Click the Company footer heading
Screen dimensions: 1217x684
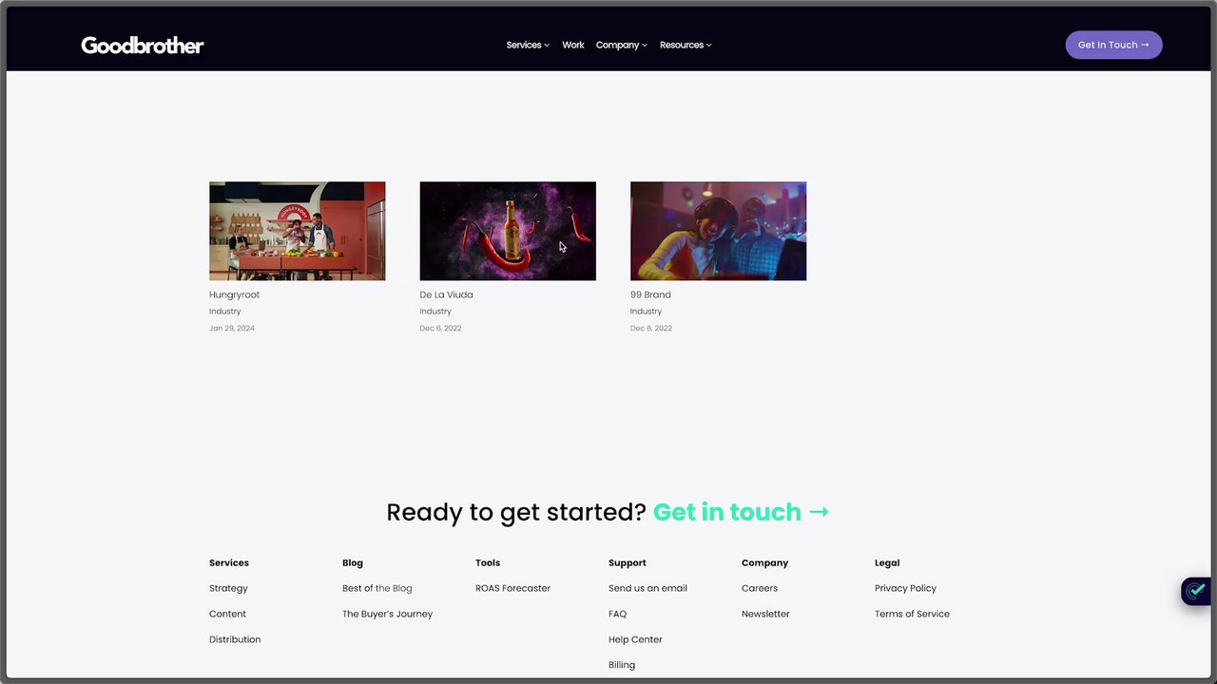pos(765,562)
